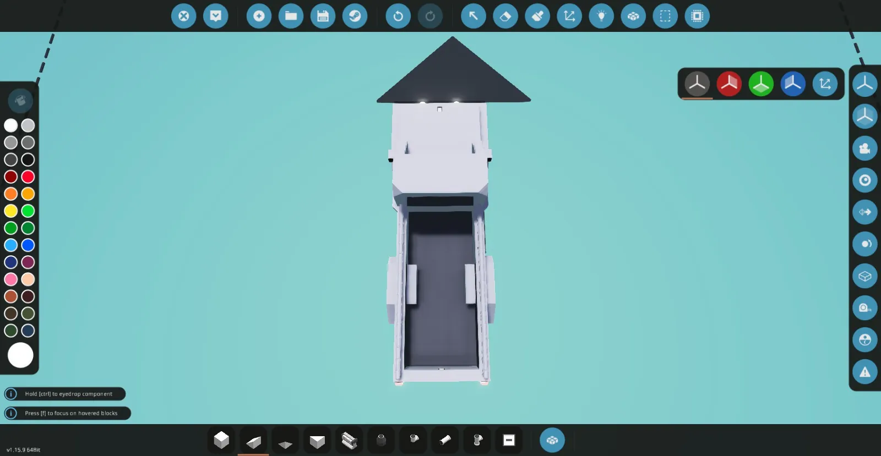Click the video camera icon on right
881x456 pixels.
coord(864,149)
